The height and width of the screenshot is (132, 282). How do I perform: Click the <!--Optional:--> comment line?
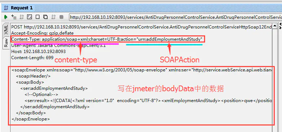pos(42,94)
